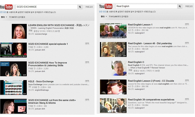The height and width of the screenshot is (117, 195).
Task: Click the YouTube logo in the right window
Action: click(x=106, y=6)
